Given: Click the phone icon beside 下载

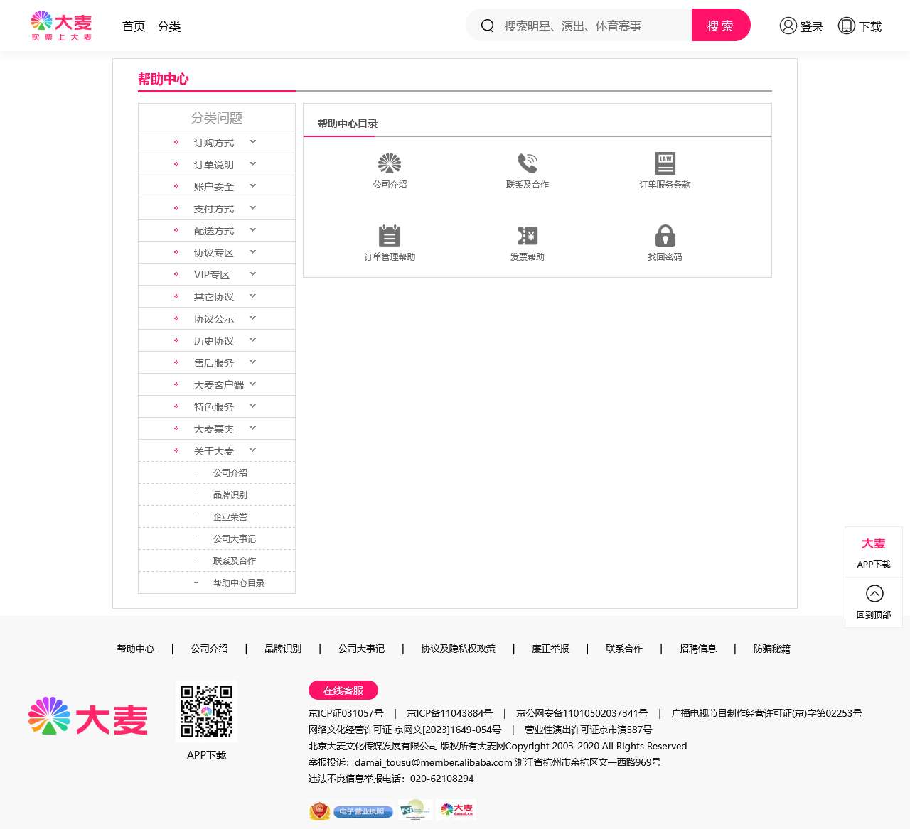Looking at the screenshot, I should 846,26.
